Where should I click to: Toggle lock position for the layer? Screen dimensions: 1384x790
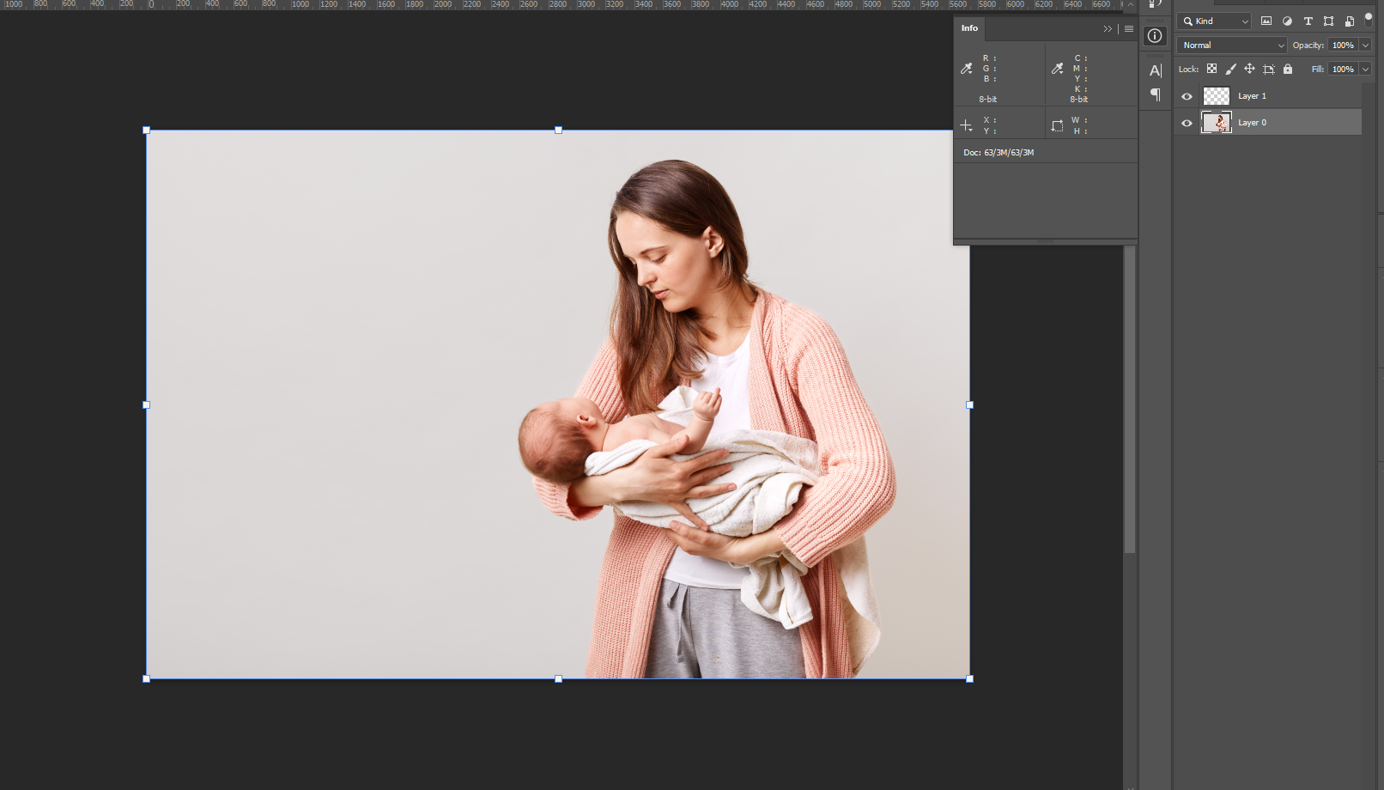[1249, 70]
